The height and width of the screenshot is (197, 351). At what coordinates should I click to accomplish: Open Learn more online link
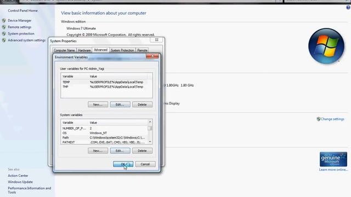333,170
